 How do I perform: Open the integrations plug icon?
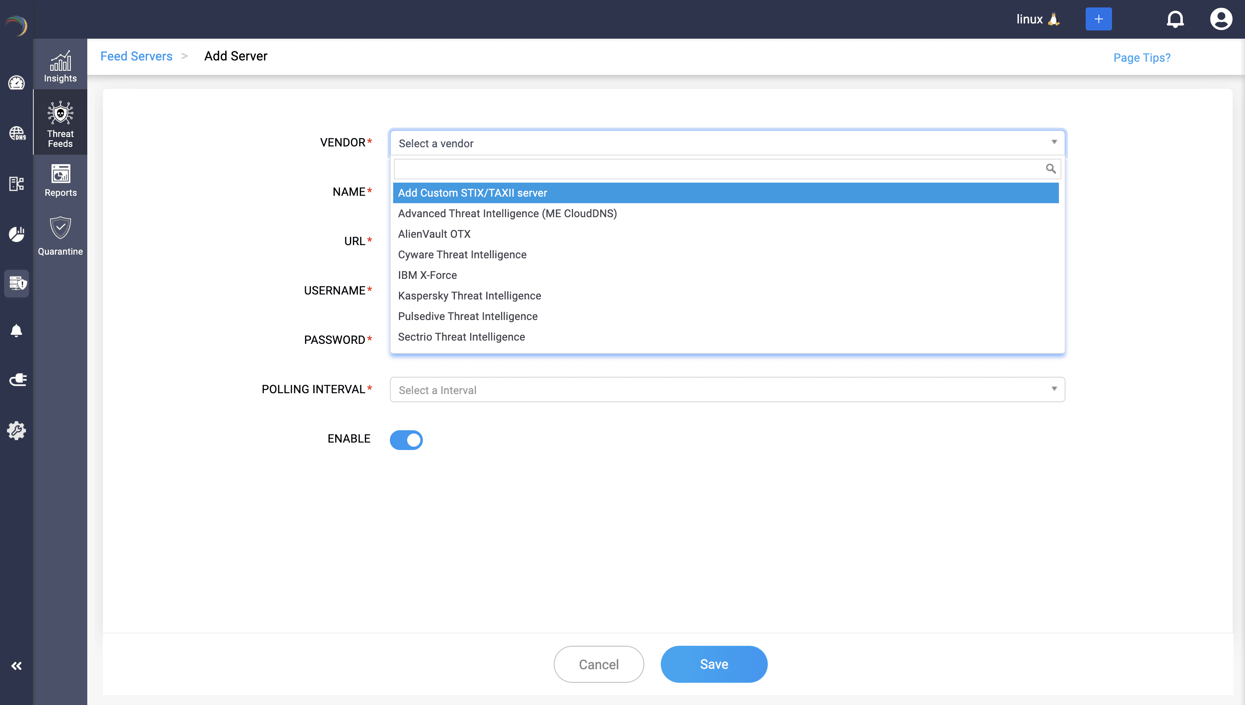(x=16, y=380)
